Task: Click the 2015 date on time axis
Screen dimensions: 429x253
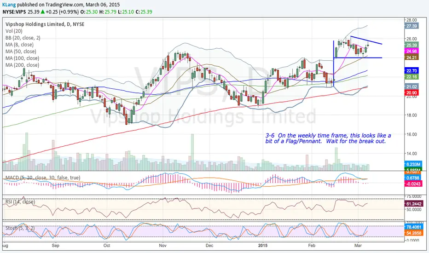Action: [263, 246]
